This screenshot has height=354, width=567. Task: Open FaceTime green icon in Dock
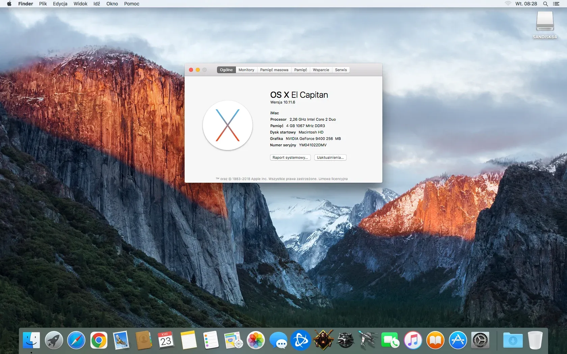click(x=390, y=340)
